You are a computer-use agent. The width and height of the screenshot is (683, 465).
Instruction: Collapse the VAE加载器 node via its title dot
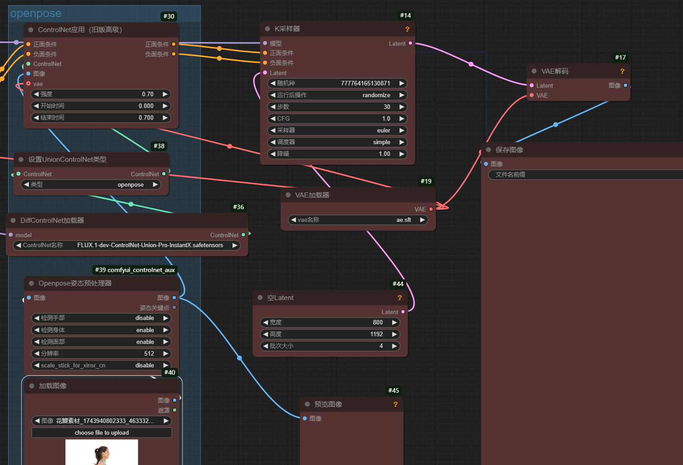(288, 195)
